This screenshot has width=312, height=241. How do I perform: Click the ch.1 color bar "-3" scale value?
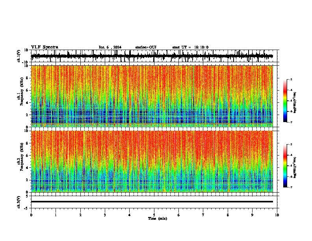290,79
